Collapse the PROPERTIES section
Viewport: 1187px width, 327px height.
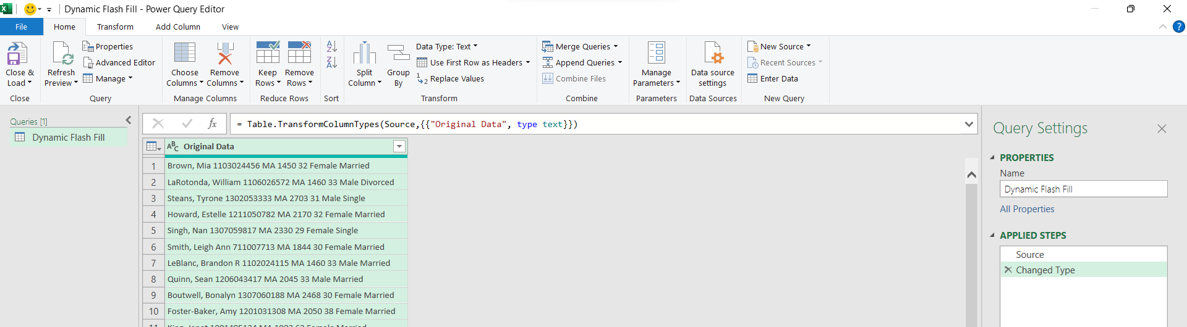[992, 157]
